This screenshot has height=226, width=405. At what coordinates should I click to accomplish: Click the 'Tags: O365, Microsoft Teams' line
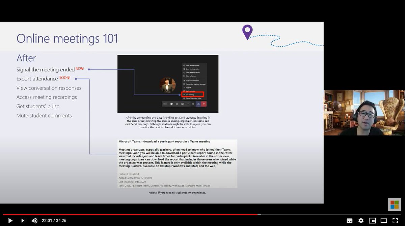(x=164, y=186)
